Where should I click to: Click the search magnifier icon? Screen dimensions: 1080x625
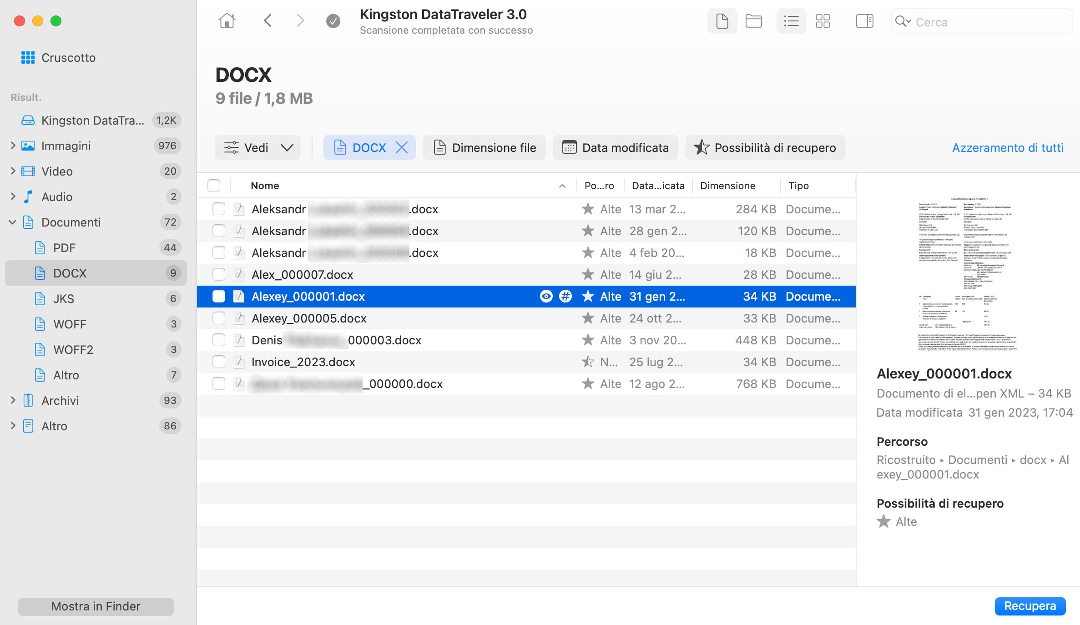tap(903, 21)
